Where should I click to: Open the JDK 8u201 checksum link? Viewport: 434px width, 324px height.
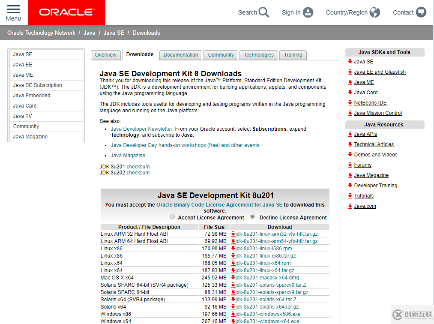(138, 167)
